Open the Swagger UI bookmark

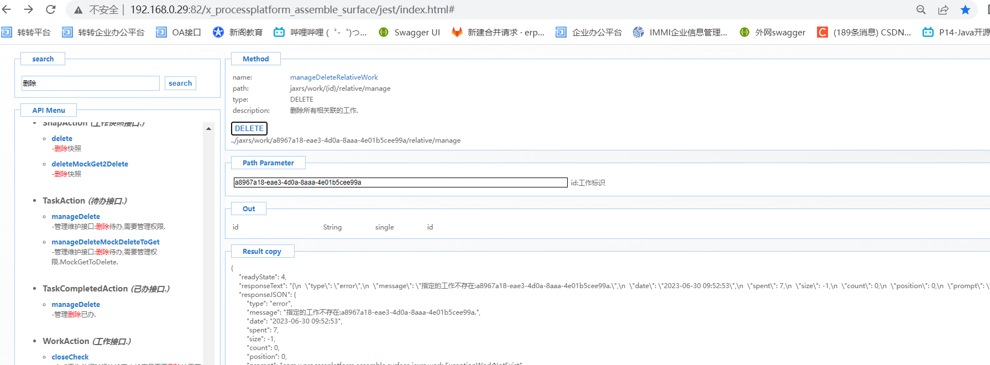coord(409,32)
